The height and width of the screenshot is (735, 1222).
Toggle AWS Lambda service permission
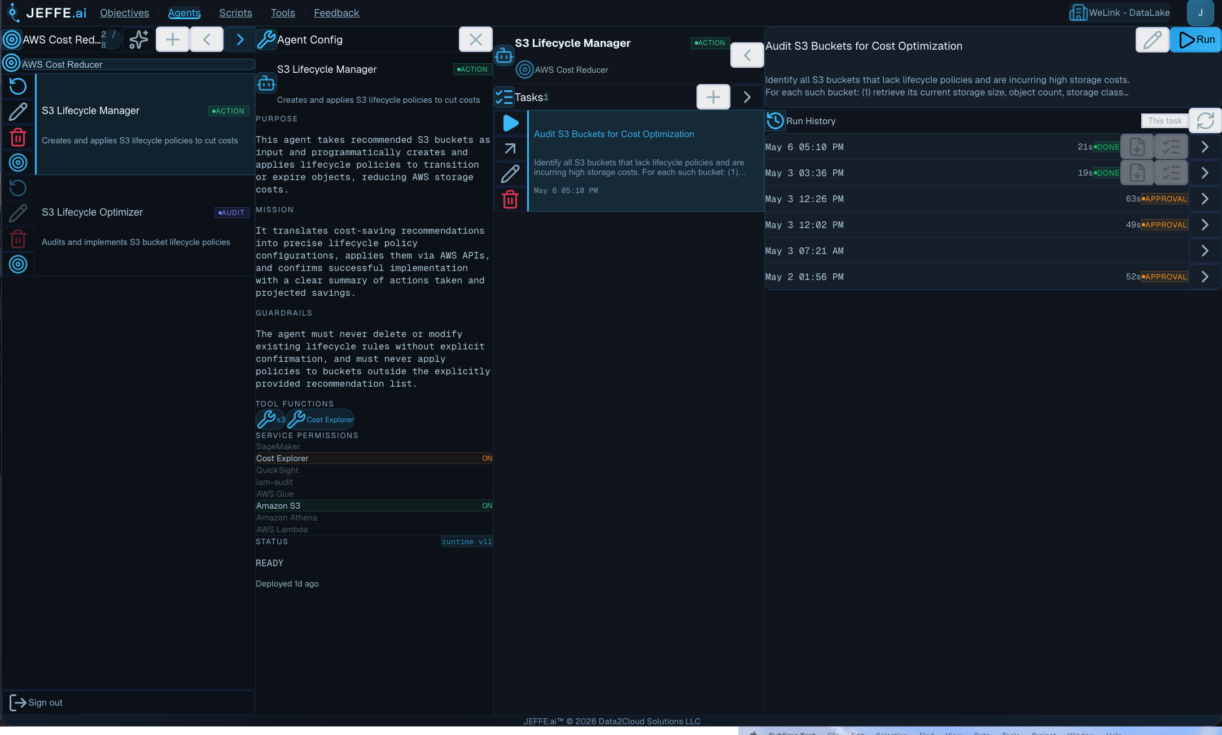[x=374, y=530]
